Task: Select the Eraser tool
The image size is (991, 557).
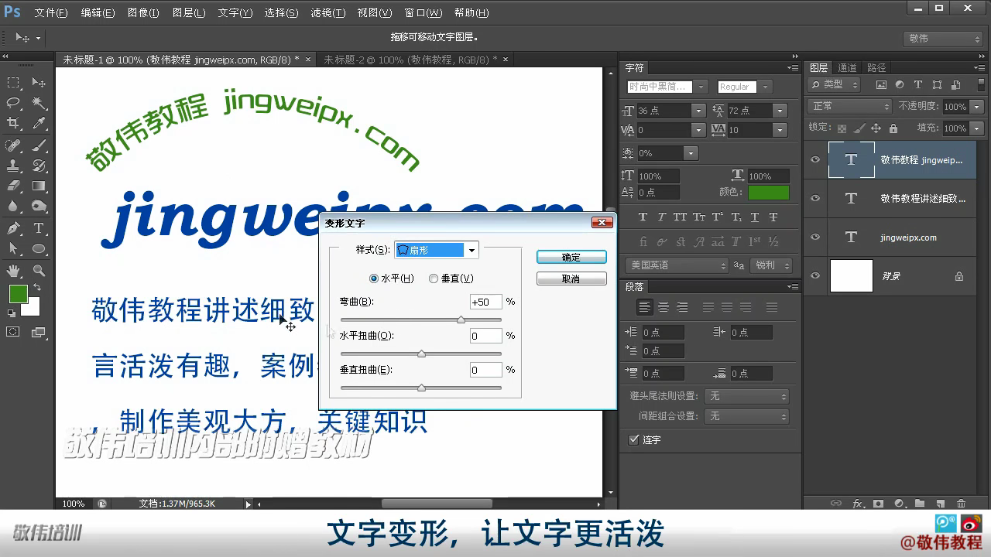Action: 13,186
